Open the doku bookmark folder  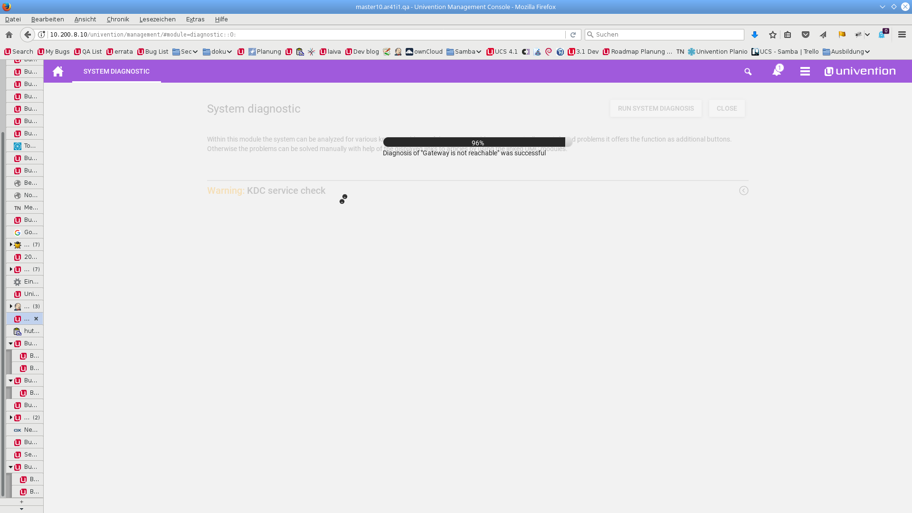218,52
